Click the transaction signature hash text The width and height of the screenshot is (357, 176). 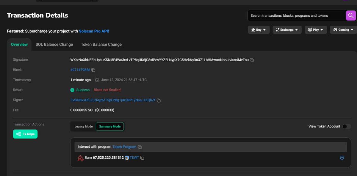[159, 60]
